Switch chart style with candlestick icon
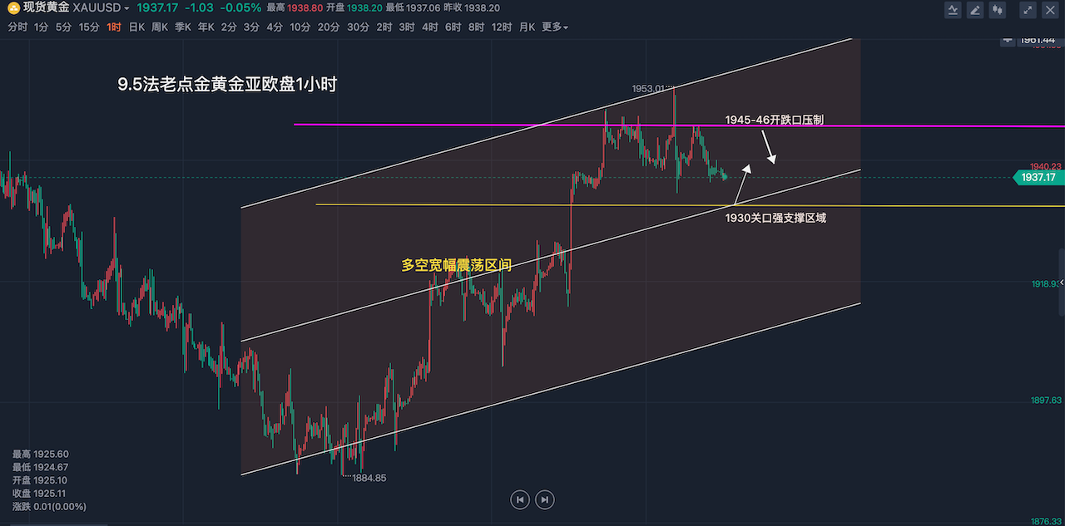The width and height of the screenshot is (1065, 526). pyautogui.click(x=998, y=10)
